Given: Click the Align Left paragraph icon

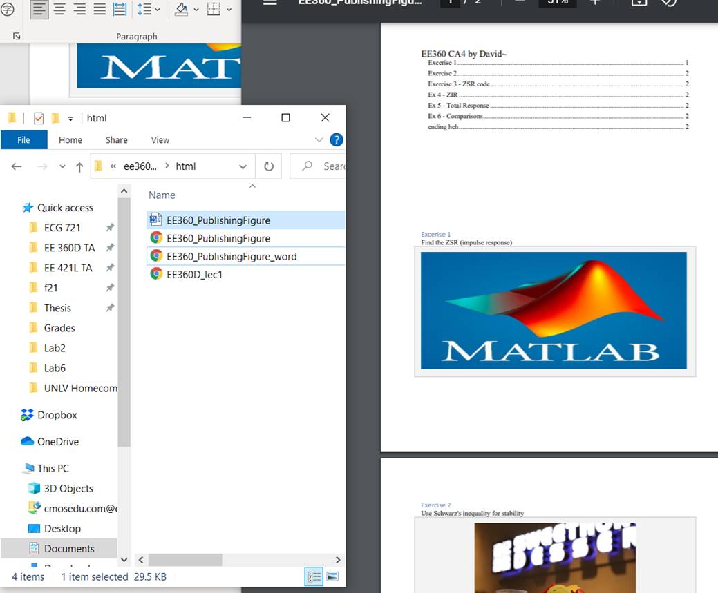Looking at the screenshot, I should (39, 9).
